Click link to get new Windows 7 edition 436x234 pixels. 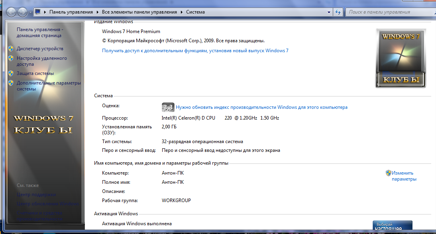195,51
